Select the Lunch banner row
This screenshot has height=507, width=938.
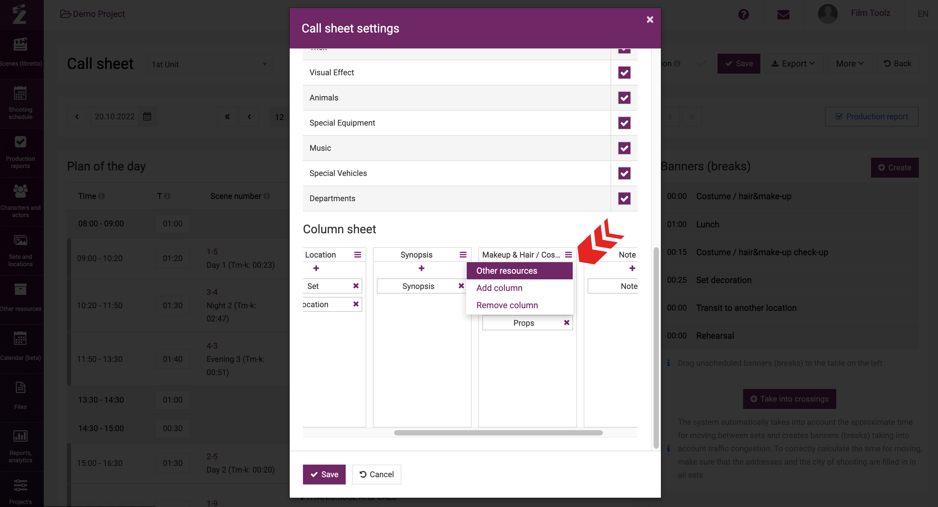click(790, 224)
